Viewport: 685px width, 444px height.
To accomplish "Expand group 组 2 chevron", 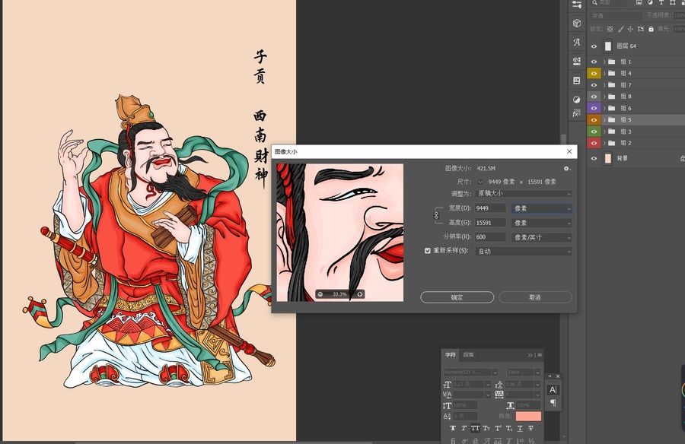I will point(604,143).
